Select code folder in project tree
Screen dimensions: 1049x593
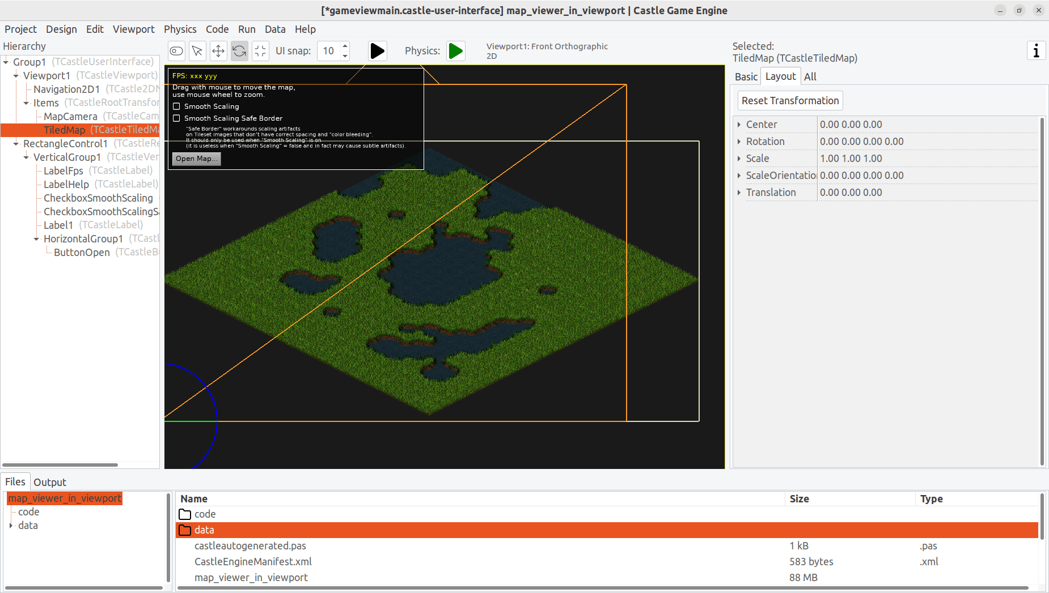pyautogui.click(x=28, y=512)
